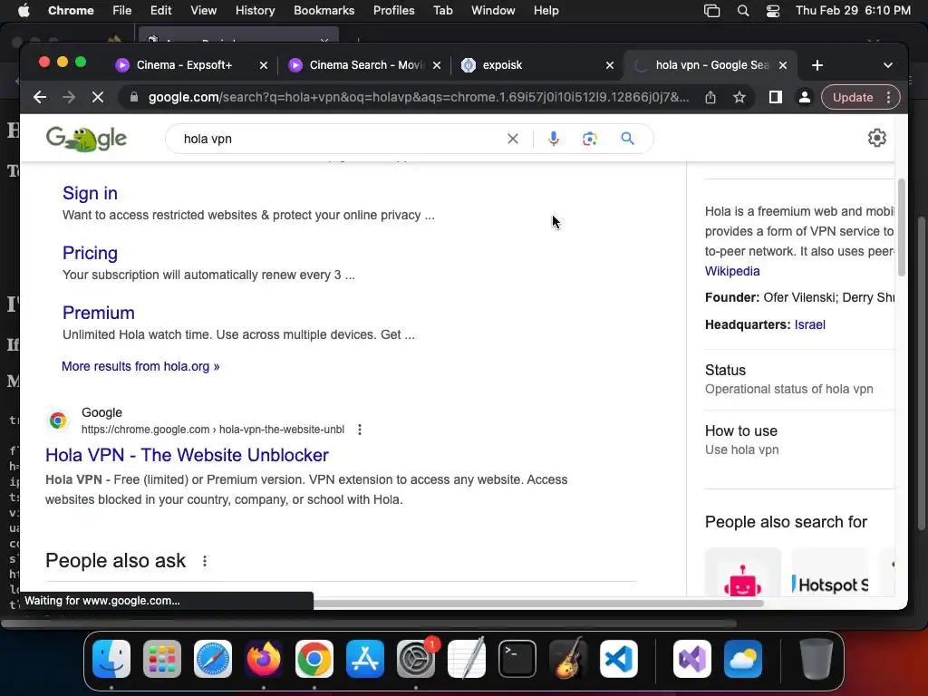The image size is (928, 696).
Task: Open Spotlight search in menu bar
Action: 743,10
